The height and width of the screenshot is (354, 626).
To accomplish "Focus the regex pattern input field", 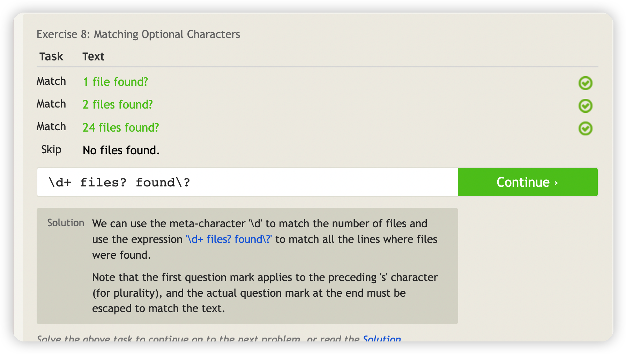I will pyautogui.click(x=247, y=182).
